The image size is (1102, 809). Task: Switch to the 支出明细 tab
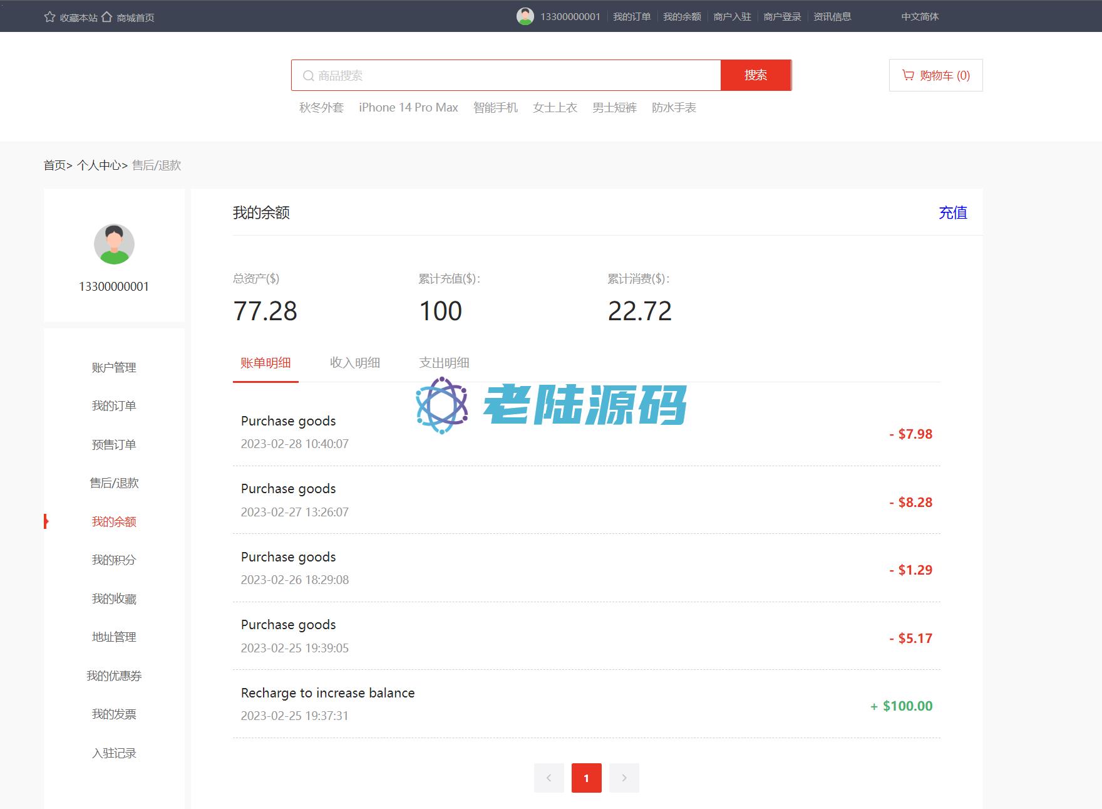443,363
